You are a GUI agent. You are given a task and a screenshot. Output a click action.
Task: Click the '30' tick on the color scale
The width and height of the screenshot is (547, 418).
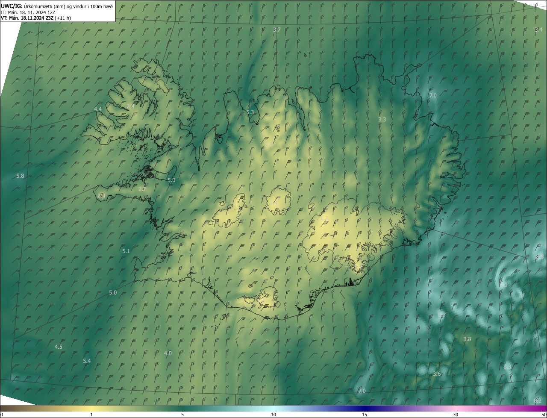point(456,415)
